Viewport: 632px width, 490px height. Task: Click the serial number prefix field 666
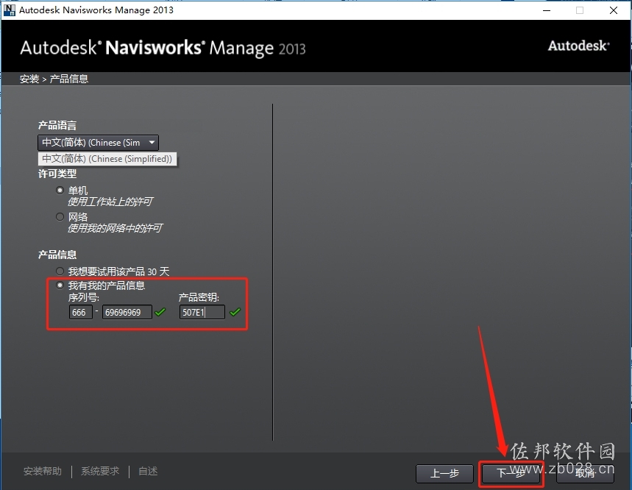tap(81, 312)
